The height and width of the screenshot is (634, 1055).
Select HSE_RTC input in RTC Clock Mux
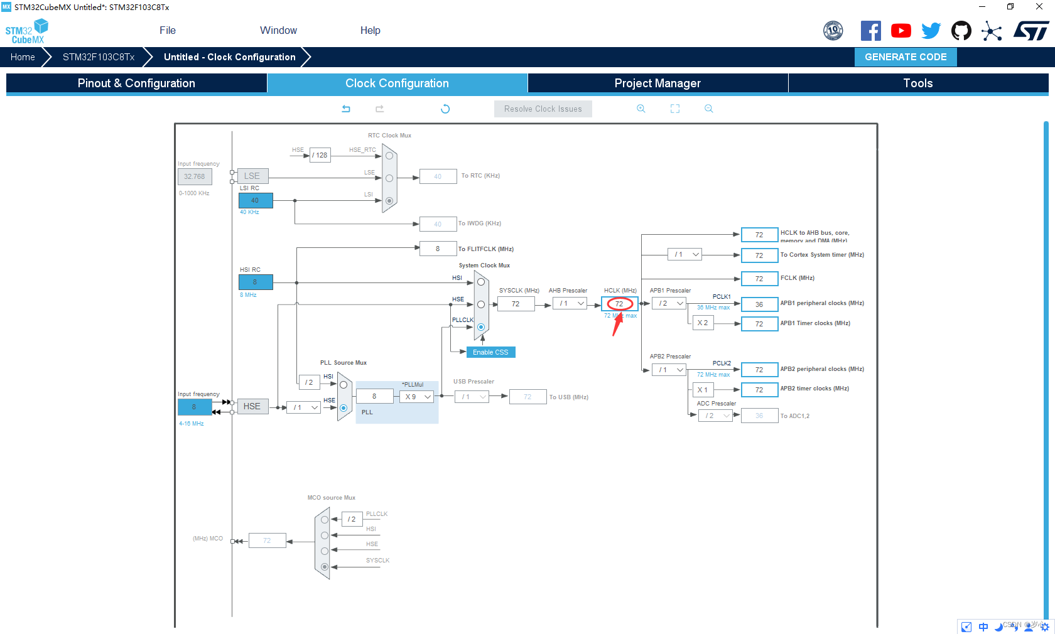point(389,156)
